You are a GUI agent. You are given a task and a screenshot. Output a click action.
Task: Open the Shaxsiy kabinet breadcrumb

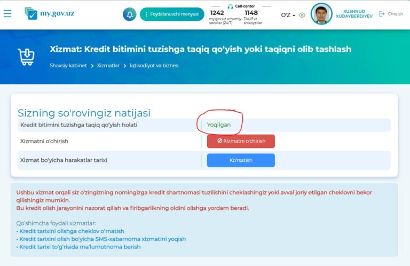[x=69, y=66]
